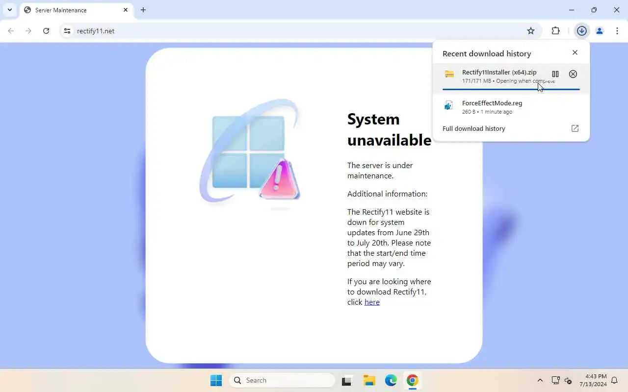Show hidden system tray icons
Viewport: 628px width, 392px height.
coord(540,380)
